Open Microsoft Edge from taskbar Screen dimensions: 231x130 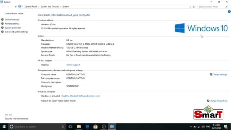(87, 127)
